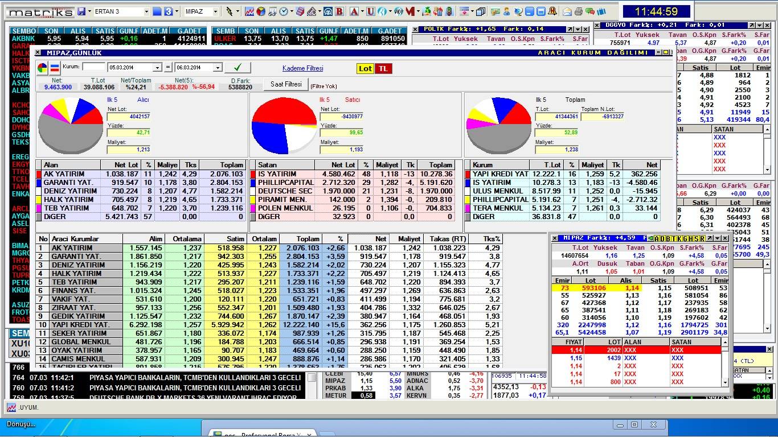Image resolution: width=778 pixels, height=437 pixels.
Task: Click the save layout floppy disk icon
Action: pos(81,11)
